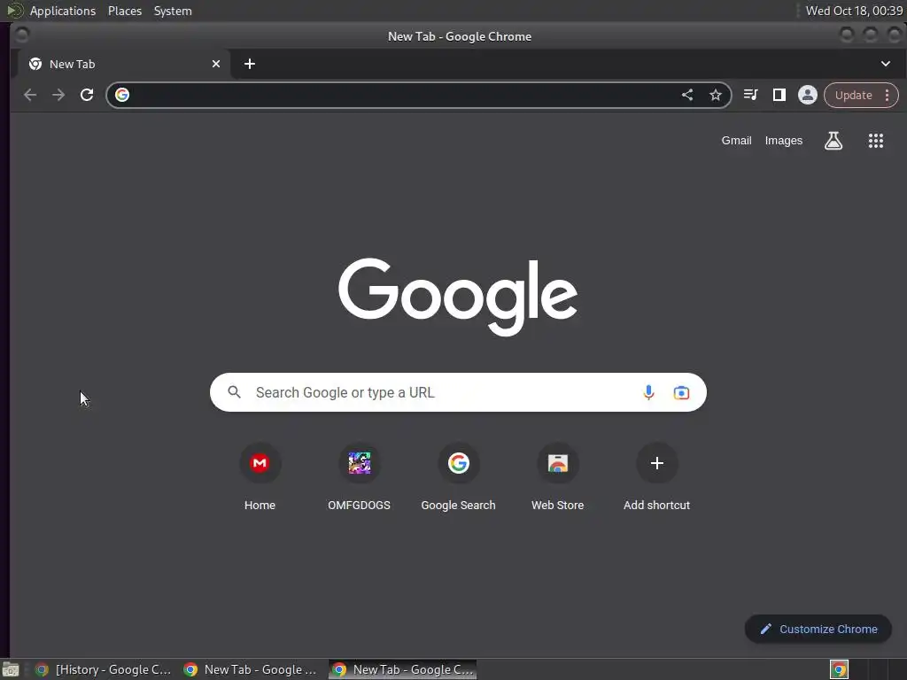The image size is (907, 680).
Task: Click the Update button
Action: pos(853,96)
